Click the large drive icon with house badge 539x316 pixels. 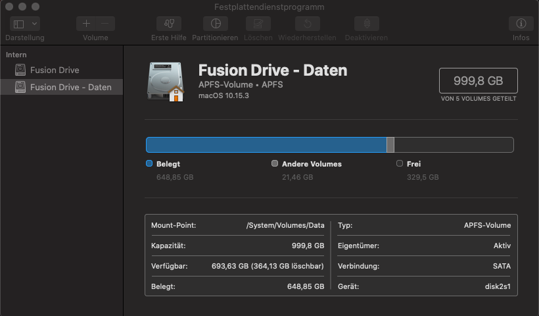[166, 82]
